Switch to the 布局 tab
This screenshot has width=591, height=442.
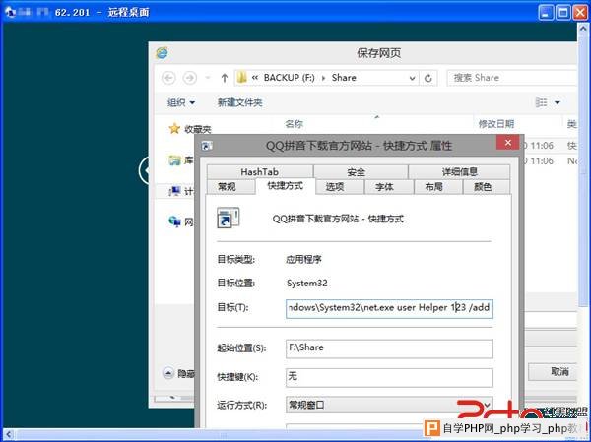click(x=433, y=187)
